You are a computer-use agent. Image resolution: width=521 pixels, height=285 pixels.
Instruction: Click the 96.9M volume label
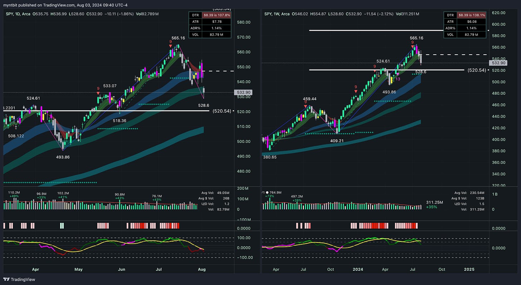[x=42, y=194]
